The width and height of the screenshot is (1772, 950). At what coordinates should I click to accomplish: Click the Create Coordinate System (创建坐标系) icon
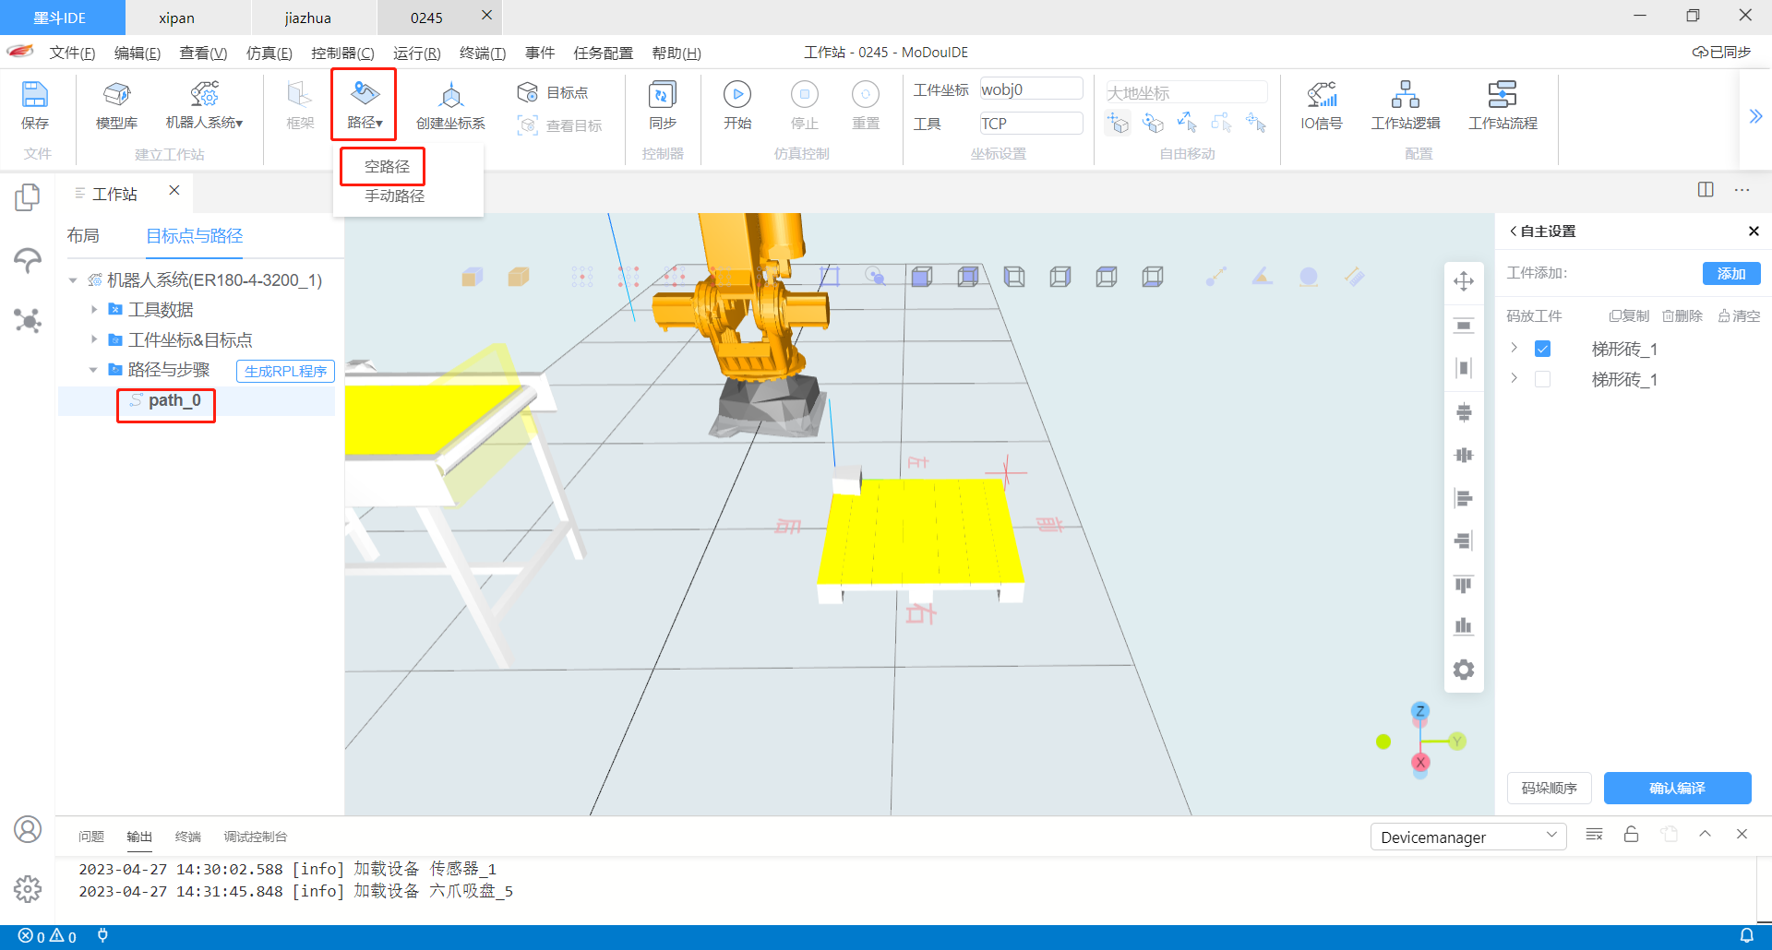pos(450,95)
